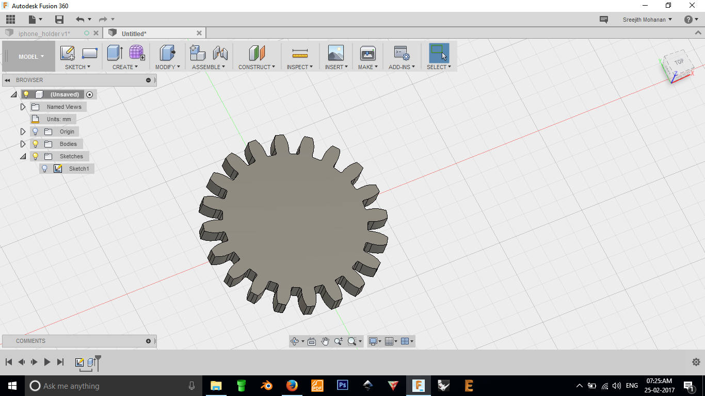Expand the Origin folder

[x=23, y=131]
